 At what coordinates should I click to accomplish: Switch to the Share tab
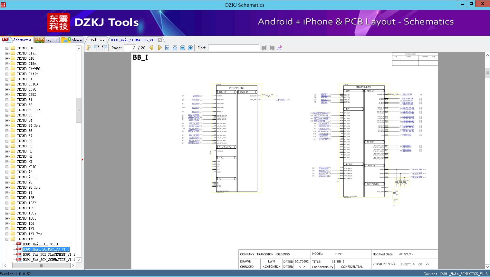tap(72, 40)
